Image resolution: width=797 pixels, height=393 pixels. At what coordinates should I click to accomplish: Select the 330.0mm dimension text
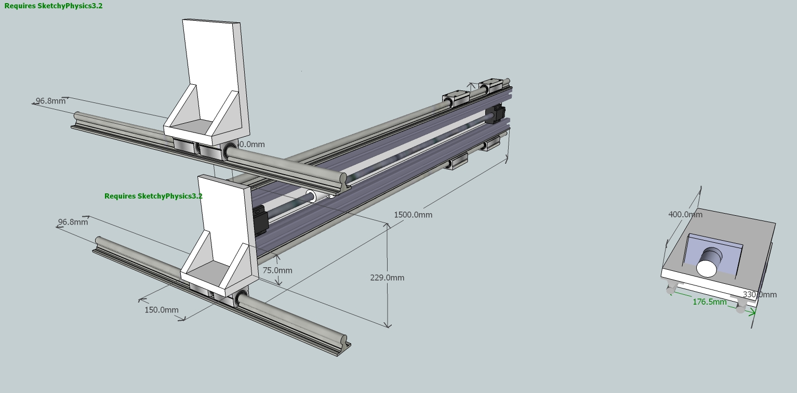coord(760,295)
